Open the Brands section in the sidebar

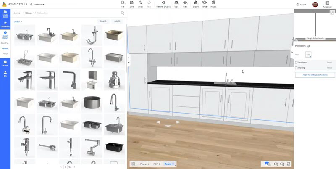coord(5,63)
